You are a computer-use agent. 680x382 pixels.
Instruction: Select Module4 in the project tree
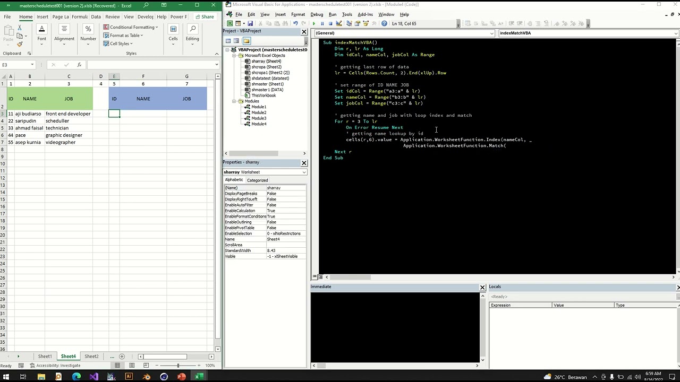pos(258,124)
